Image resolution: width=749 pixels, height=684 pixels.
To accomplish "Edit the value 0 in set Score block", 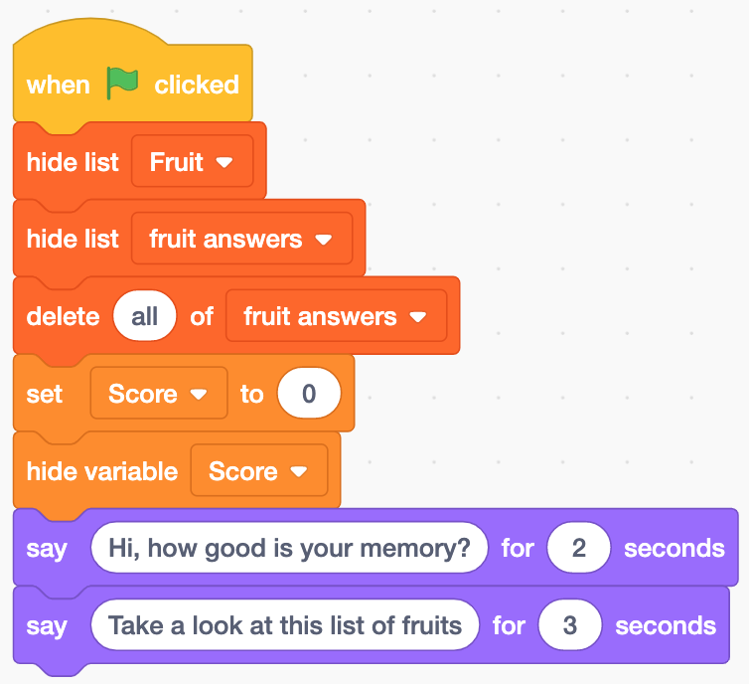I will [309, 394].
